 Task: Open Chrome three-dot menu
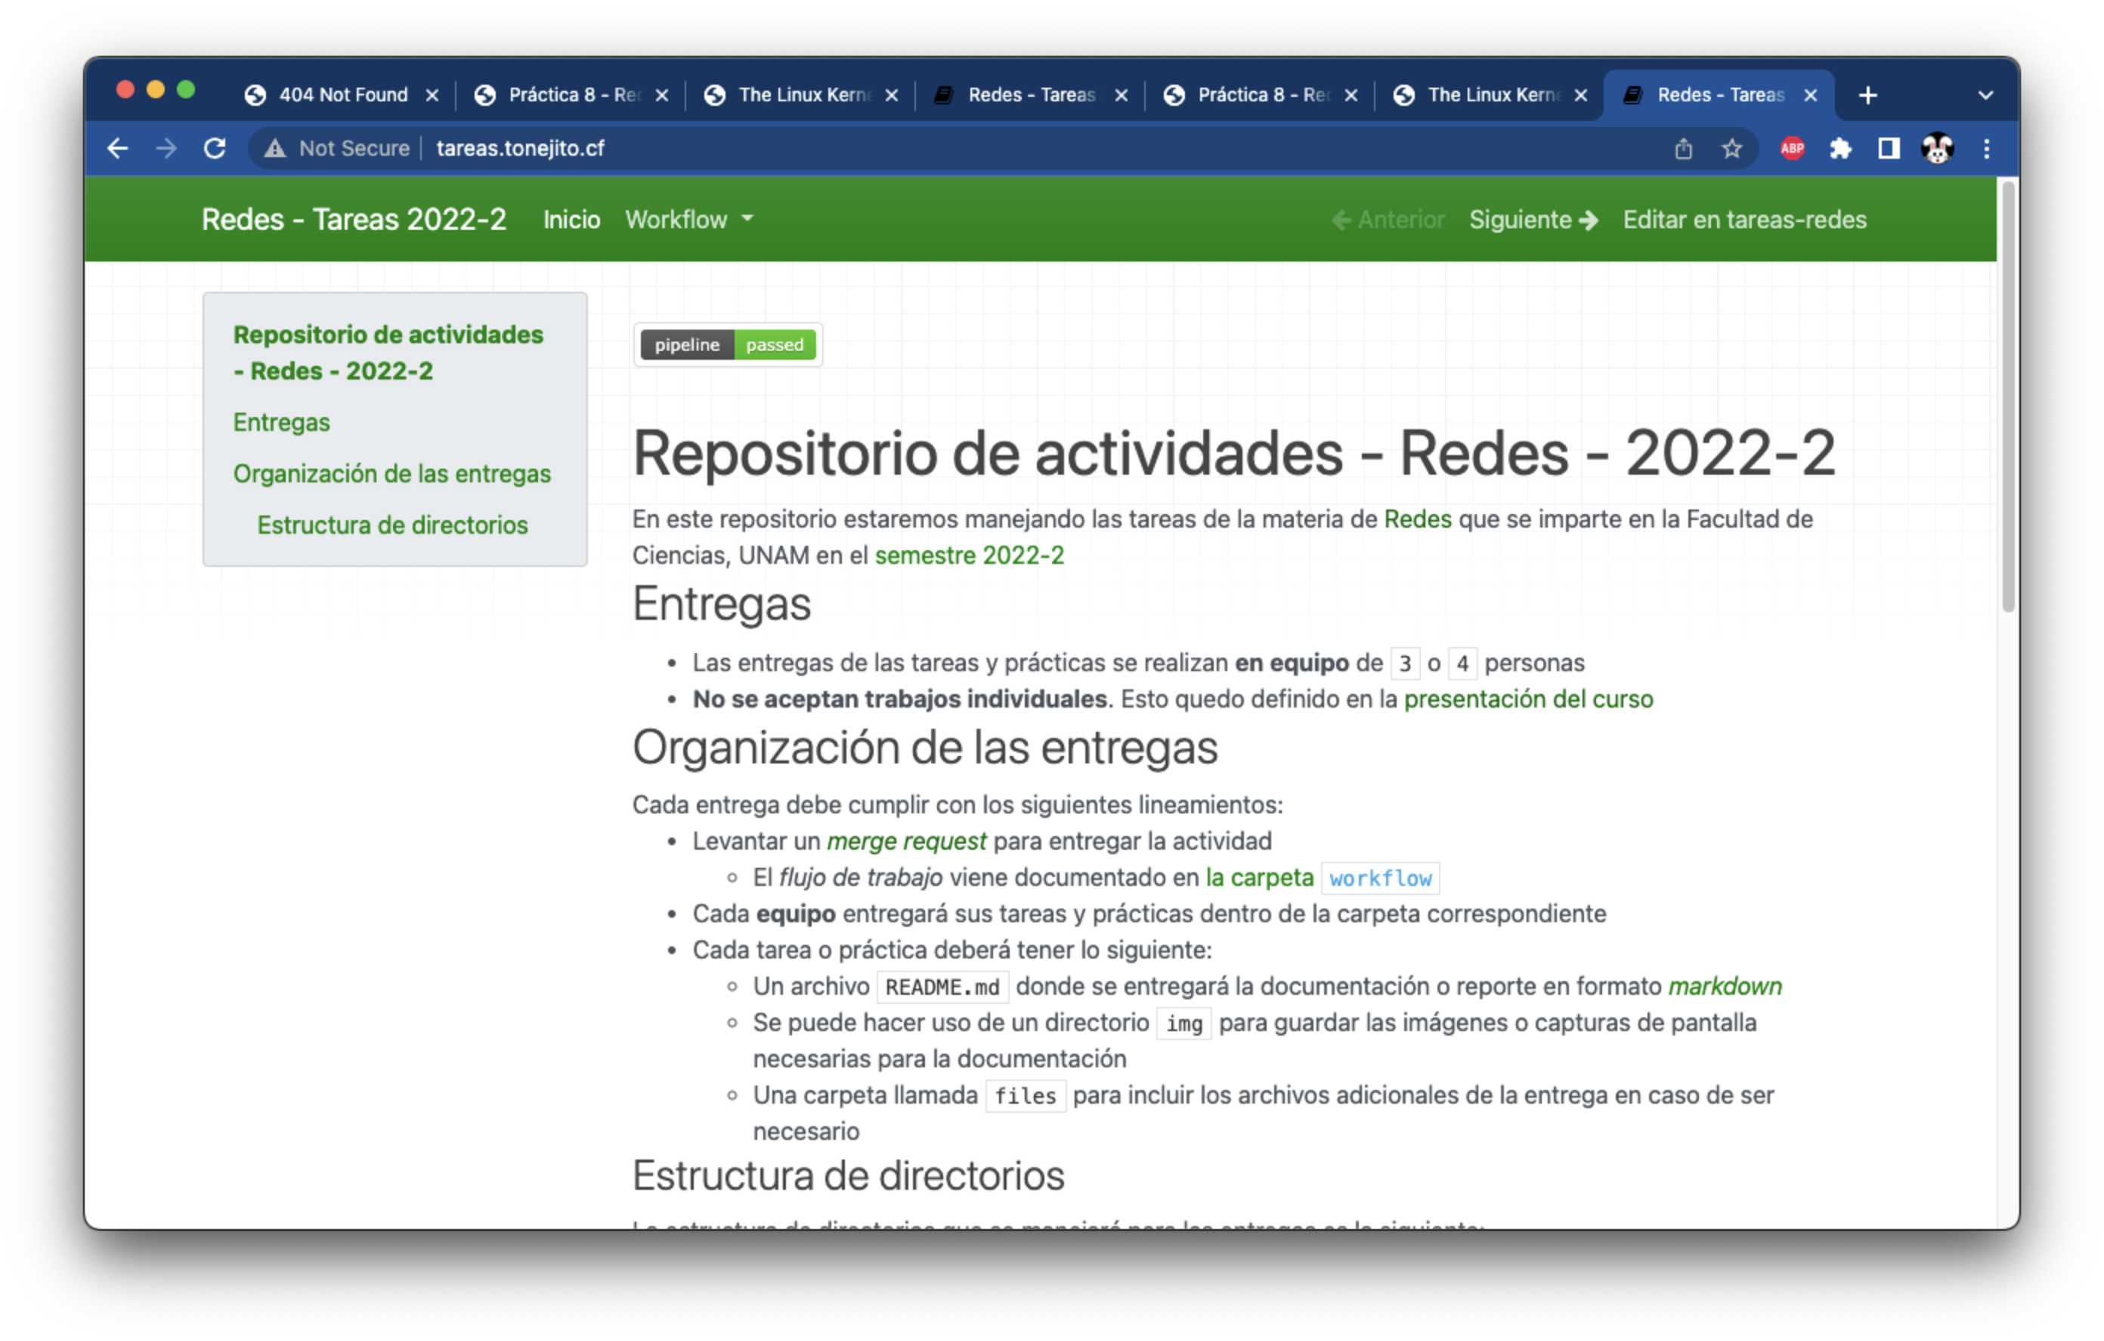pos(1986,149)
